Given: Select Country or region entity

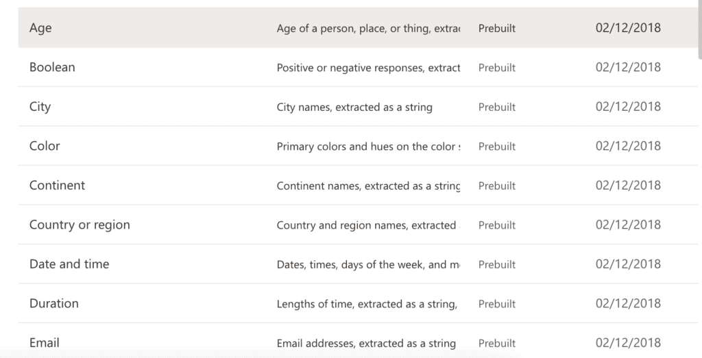Looking at the screenshot, I should (x=80, y=225).
